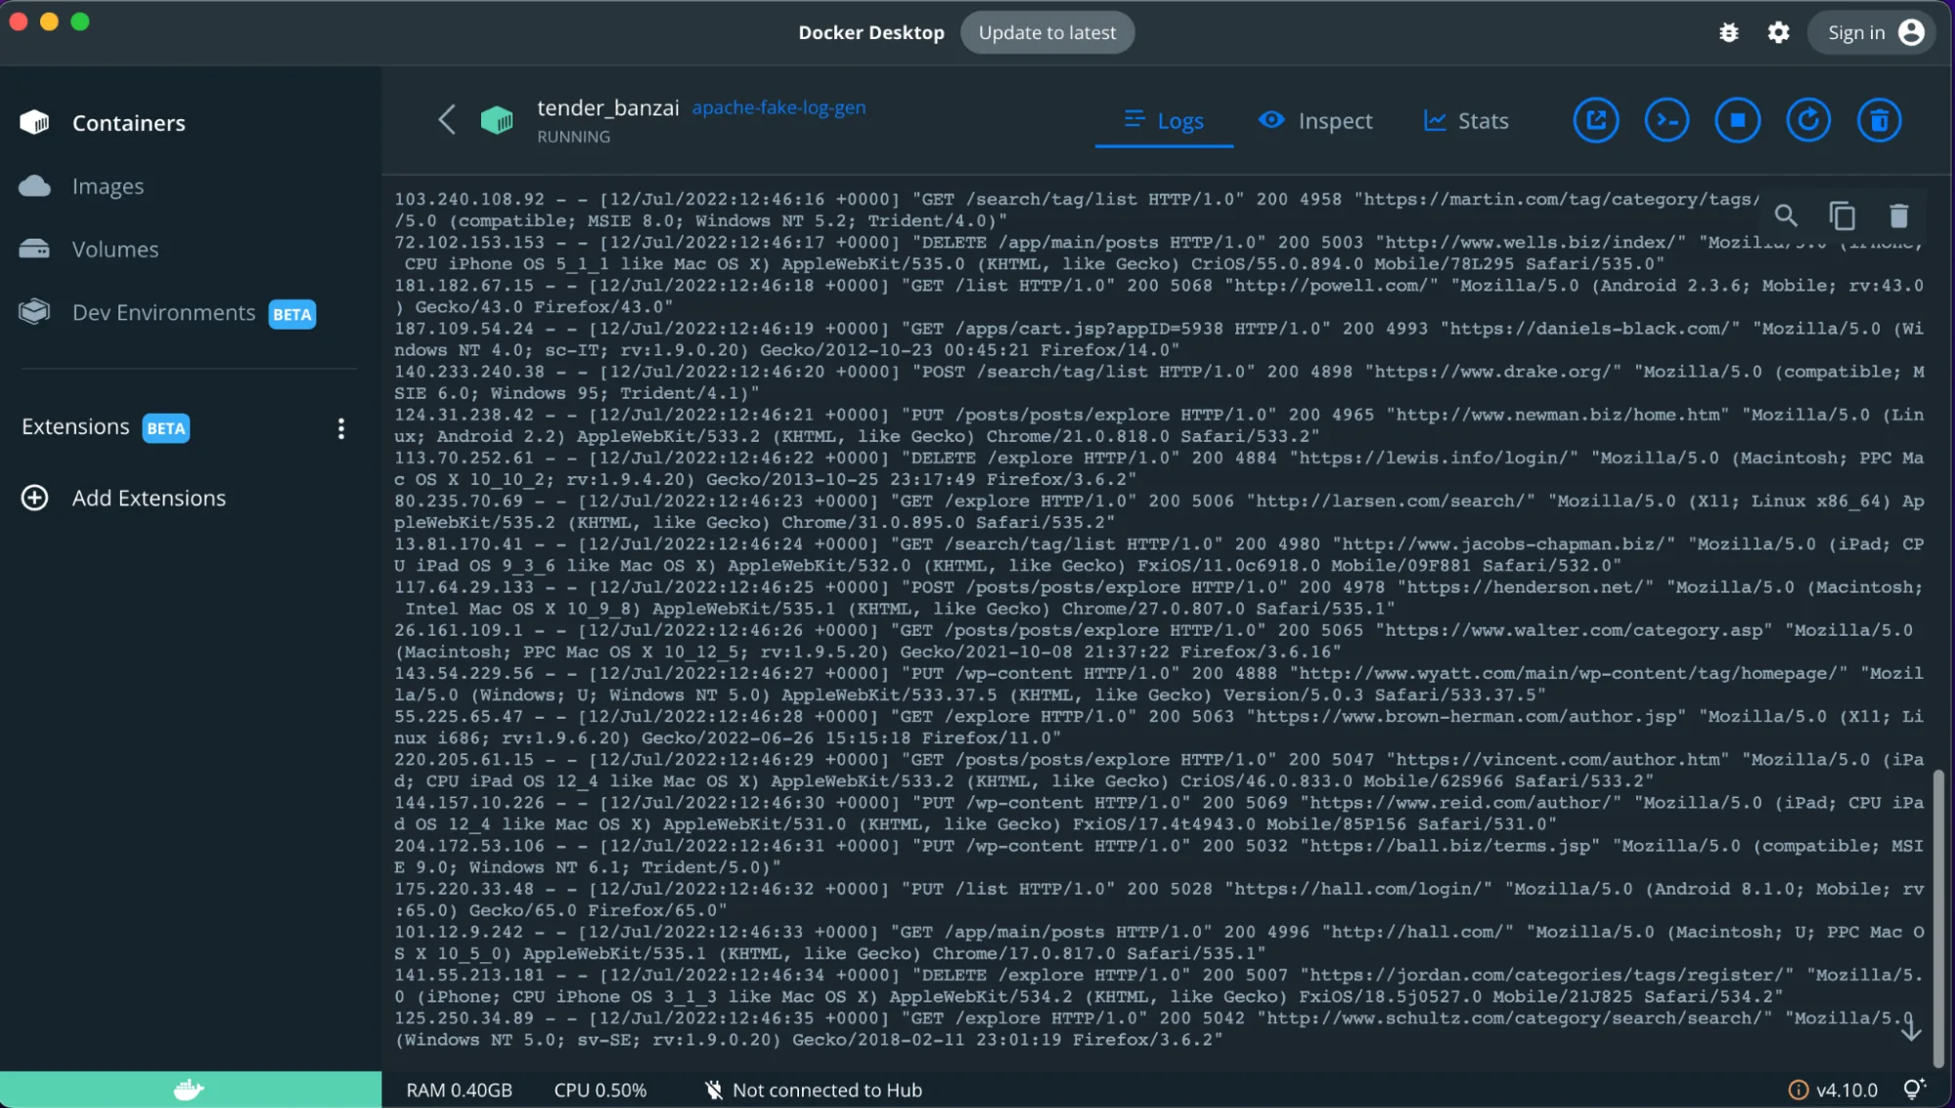Switch to the Logs tab
This screenshot has width=1955, height=1109.
[x=1164, y=120]
